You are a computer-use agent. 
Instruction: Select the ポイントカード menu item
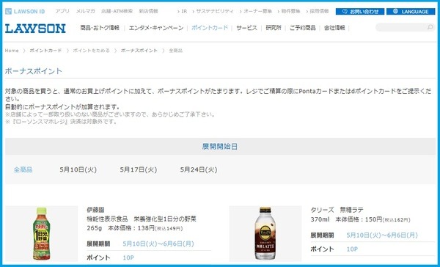tap(210, 28)
